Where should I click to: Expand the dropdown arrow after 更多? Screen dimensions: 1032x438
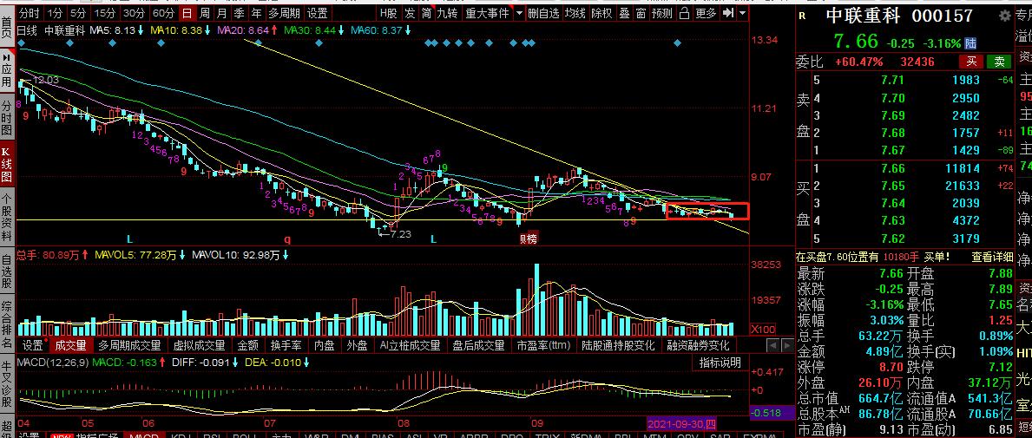pyautogui.click(x=743, y=13)
